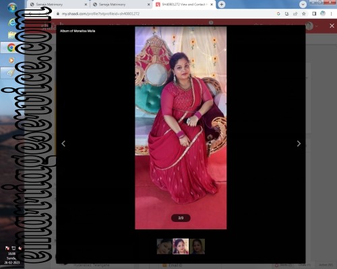Restore down the Chrome window
Viewport: 337px width, 269px height.
[x=319, y=2]
